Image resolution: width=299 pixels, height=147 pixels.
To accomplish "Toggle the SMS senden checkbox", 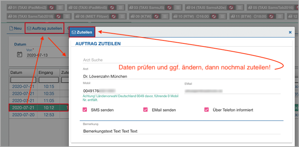I will [x=85, y=110].
